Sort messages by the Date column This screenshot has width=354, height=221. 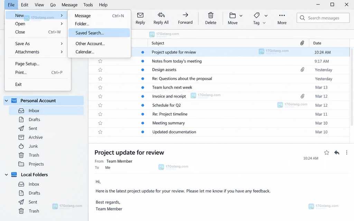pyautogui.click(x=317, y=43)
